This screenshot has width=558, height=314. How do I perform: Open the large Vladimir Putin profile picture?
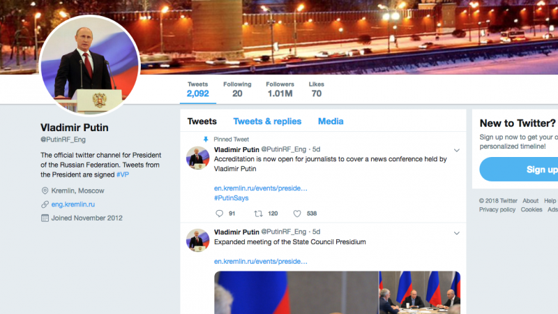coord(89,66)
